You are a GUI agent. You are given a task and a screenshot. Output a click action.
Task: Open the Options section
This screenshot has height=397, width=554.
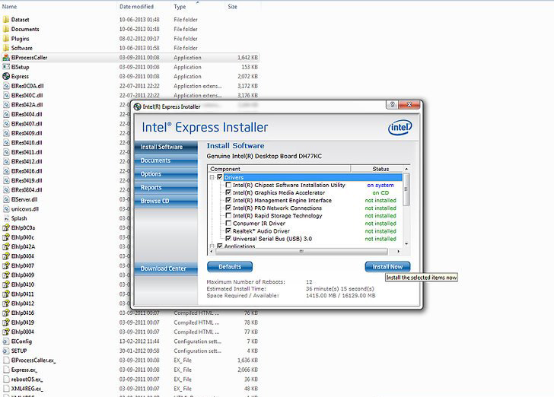tap(166, 173)
